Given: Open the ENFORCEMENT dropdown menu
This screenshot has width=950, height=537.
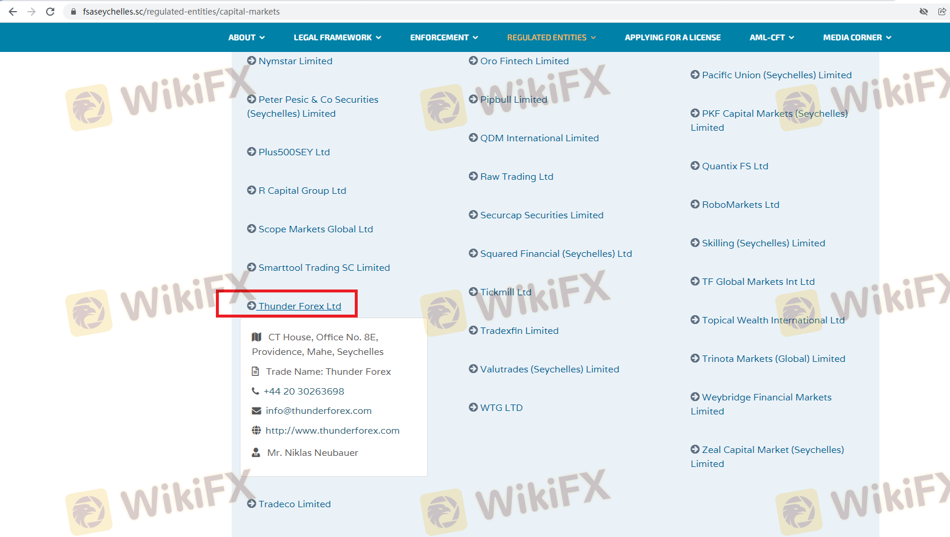Looking at the screenshot, I should tap(443, 37).
